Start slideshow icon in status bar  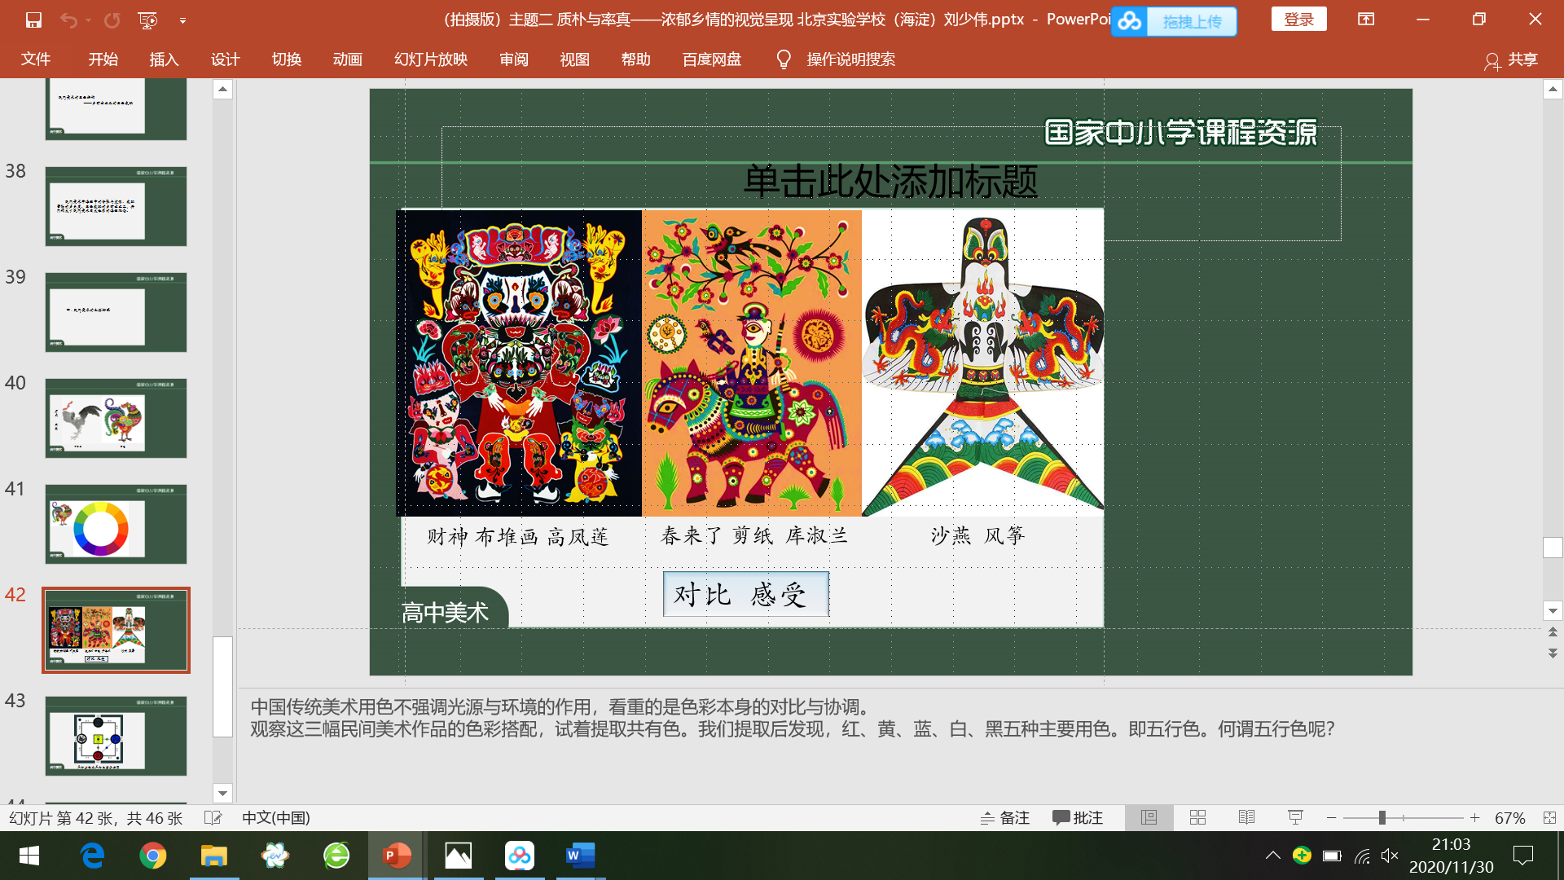1295,817
